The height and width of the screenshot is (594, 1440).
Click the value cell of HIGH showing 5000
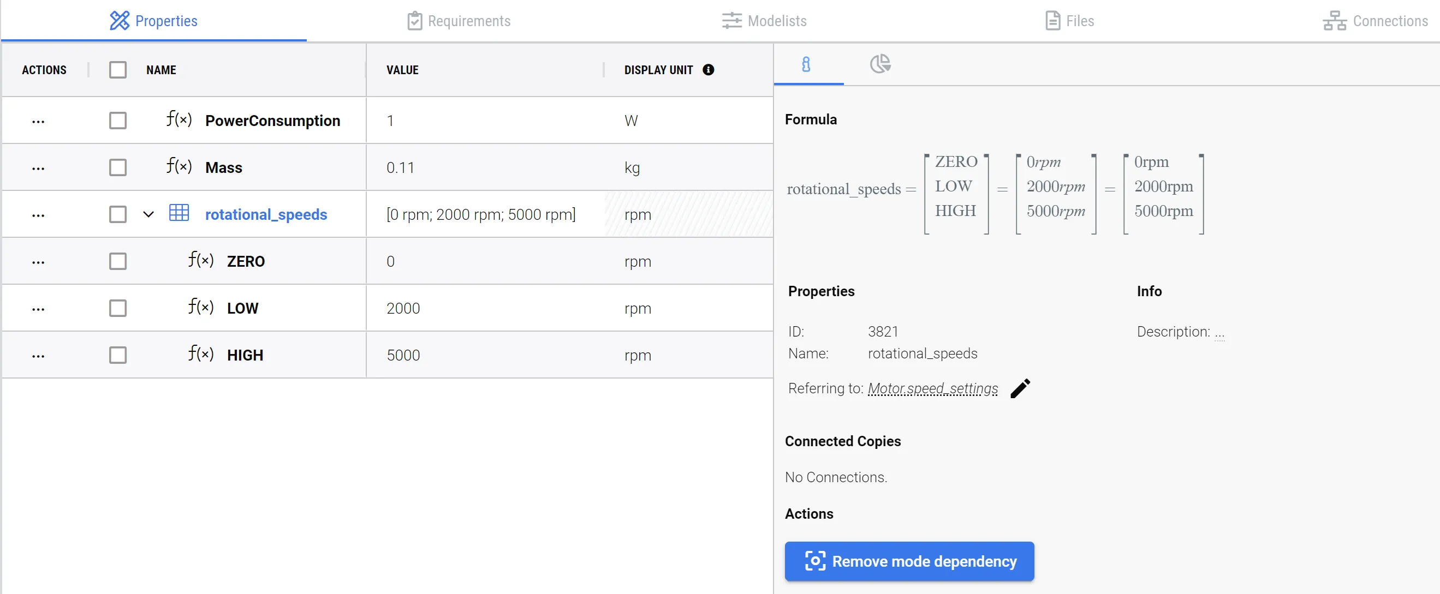(403, 356)
